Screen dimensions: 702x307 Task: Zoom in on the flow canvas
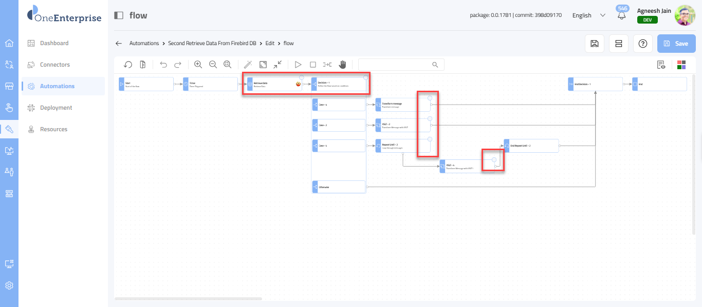[198, 65]
